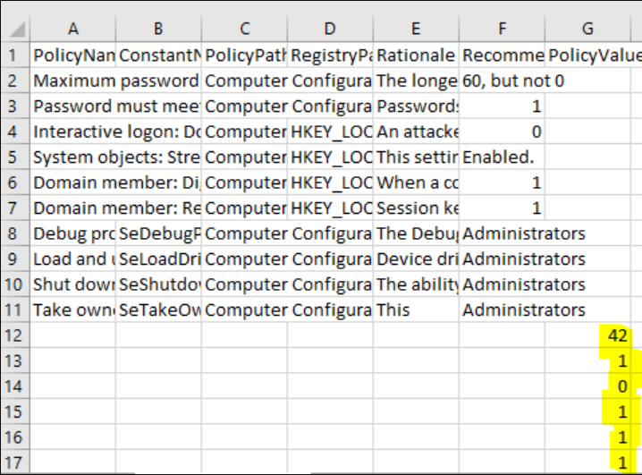This screenshot has width=642, height=475.
Task: Select column A header
Action: click(73, 29)
